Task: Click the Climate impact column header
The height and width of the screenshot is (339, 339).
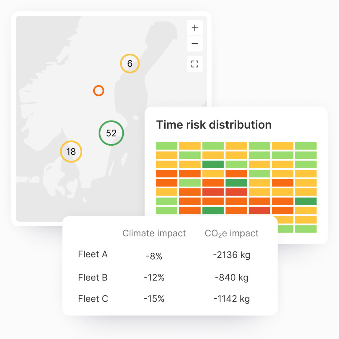Action: click(154, 233)
